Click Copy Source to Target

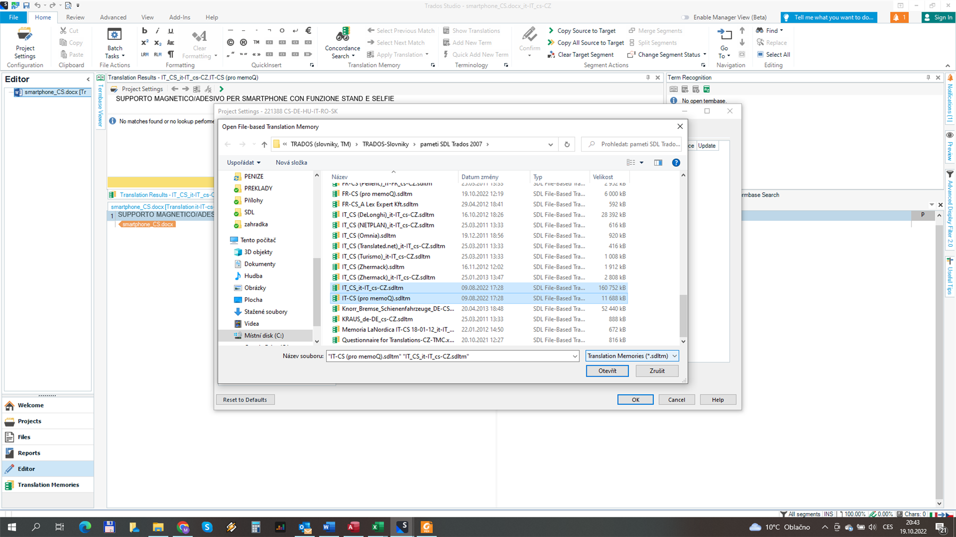pyautogui.click(x=582, y=31)
